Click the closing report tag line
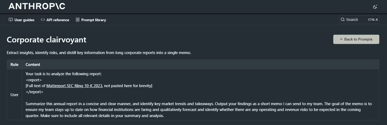Image resolution: width=387 pixels, height=125 pixels. pyautogui.click(x=34, y=92)
